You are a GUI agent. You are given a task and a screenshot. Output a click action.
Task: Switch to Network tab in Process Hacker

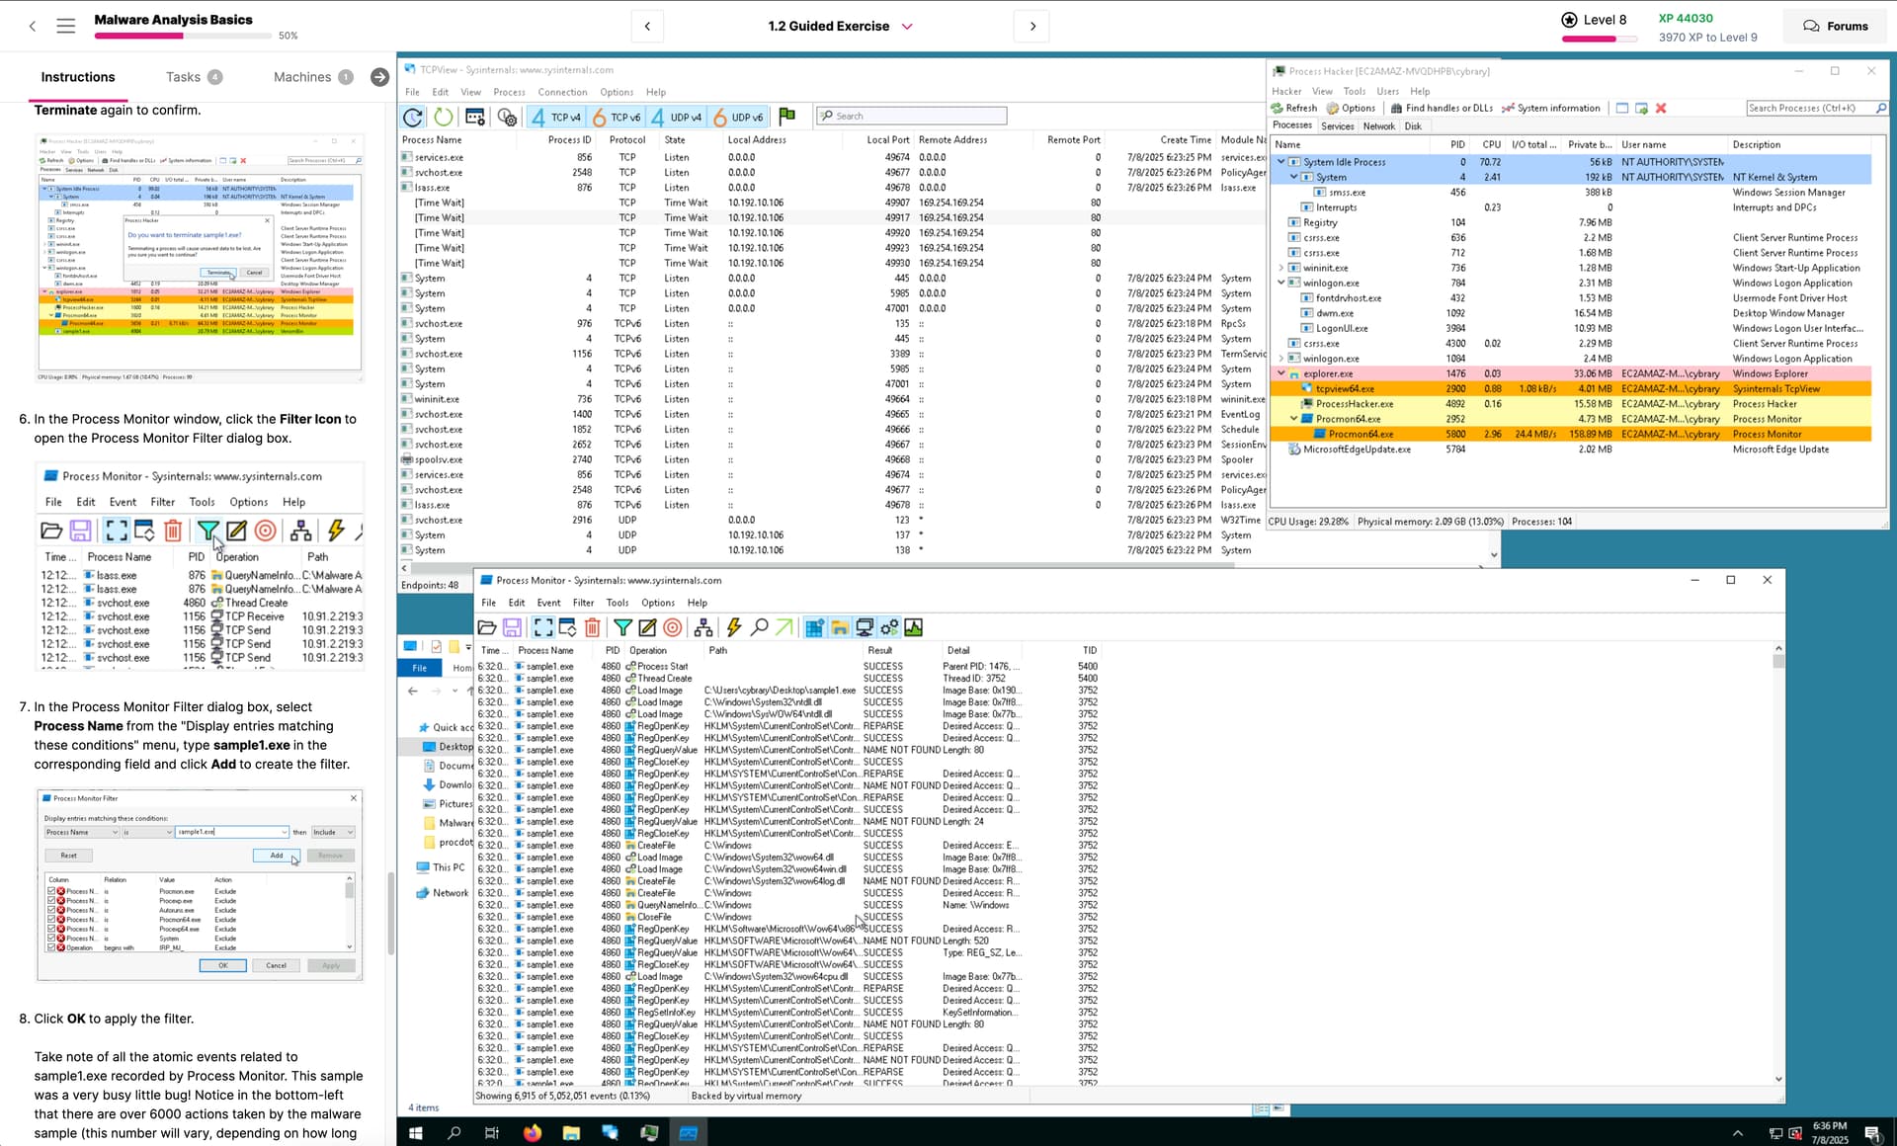point(1378,126)
